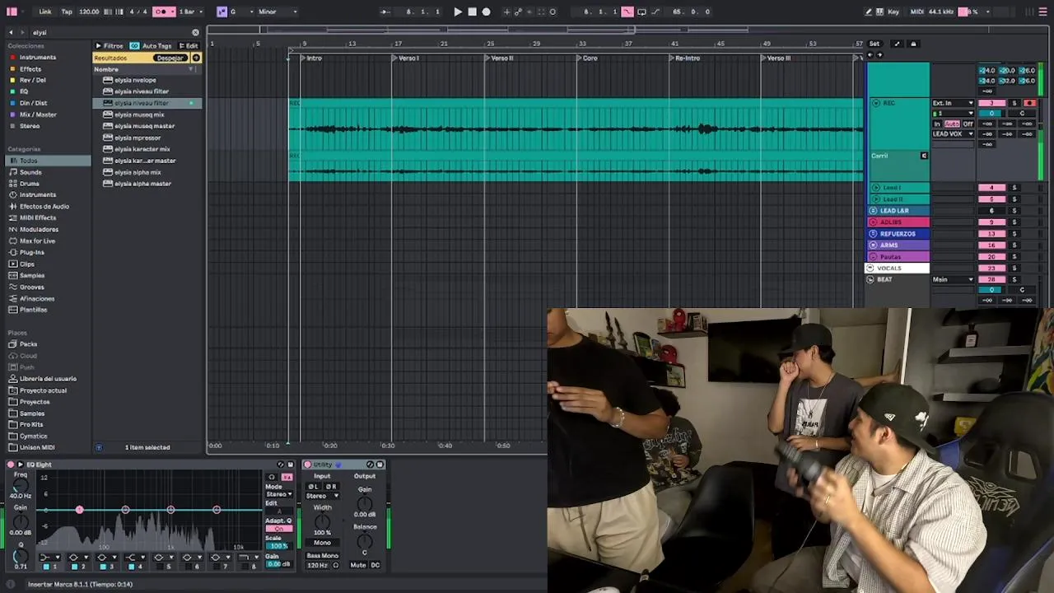Arm the REC track for recording

1029,103
